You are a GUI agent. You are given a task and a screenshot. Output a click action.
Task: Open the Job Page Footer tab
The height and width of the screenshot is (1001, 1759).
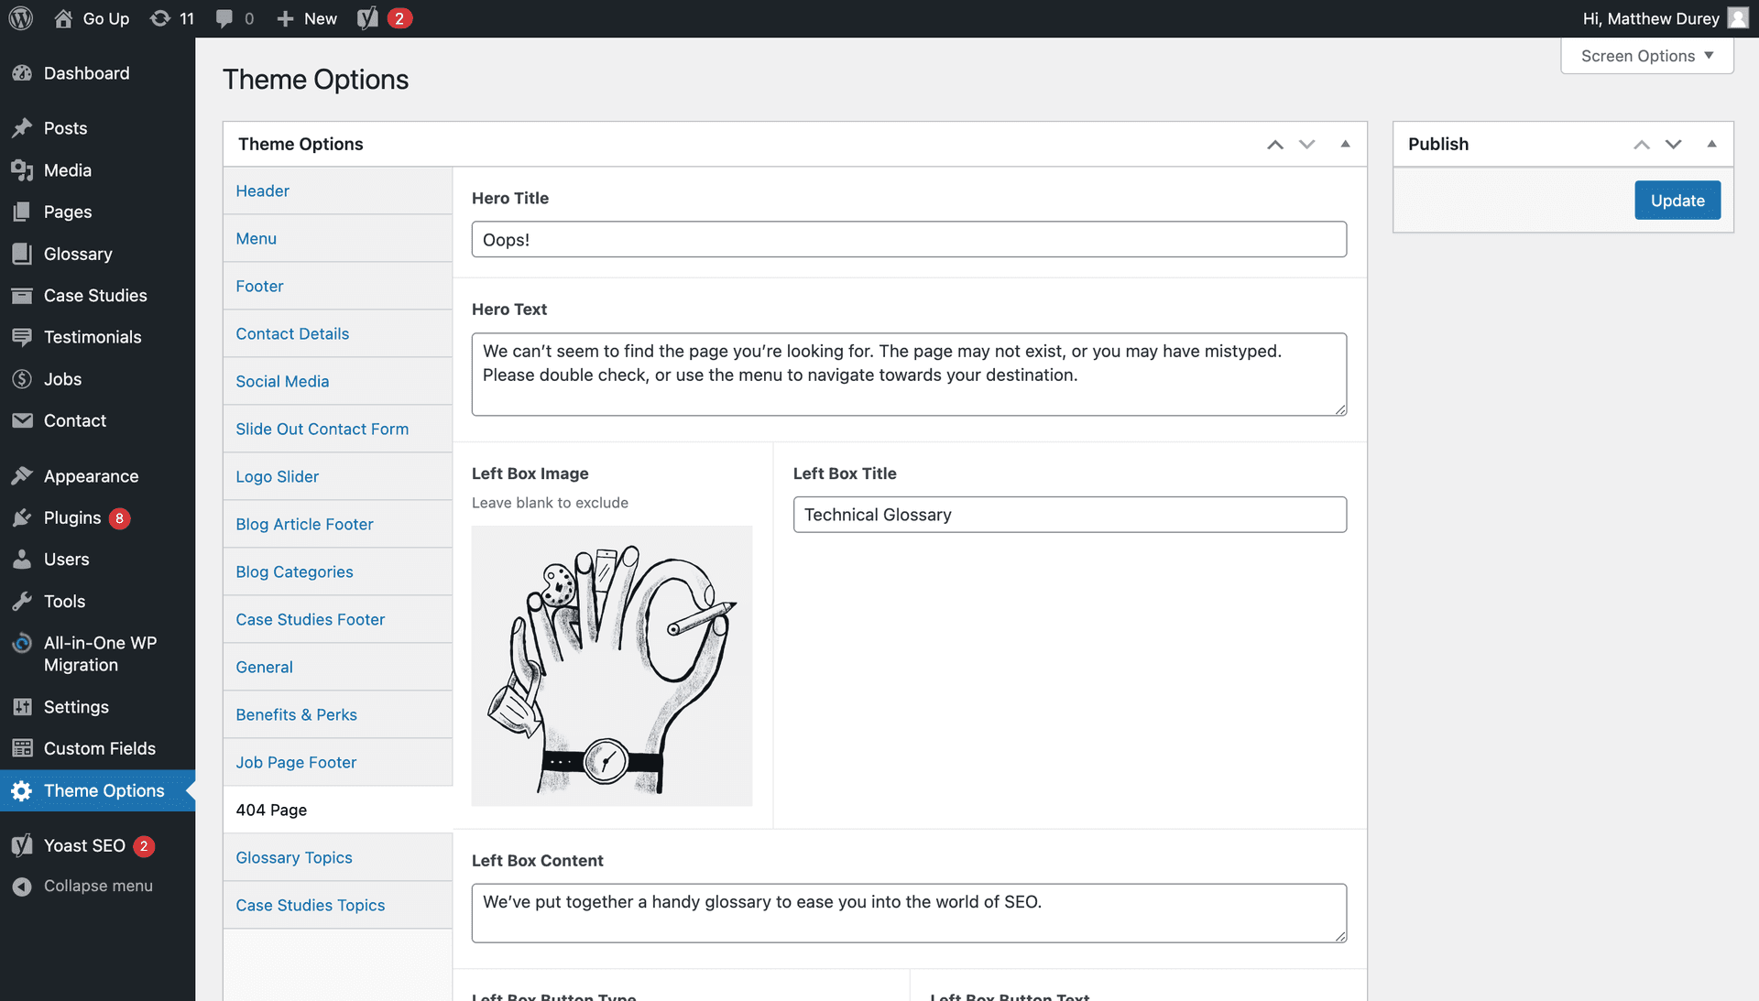[338, 762]
